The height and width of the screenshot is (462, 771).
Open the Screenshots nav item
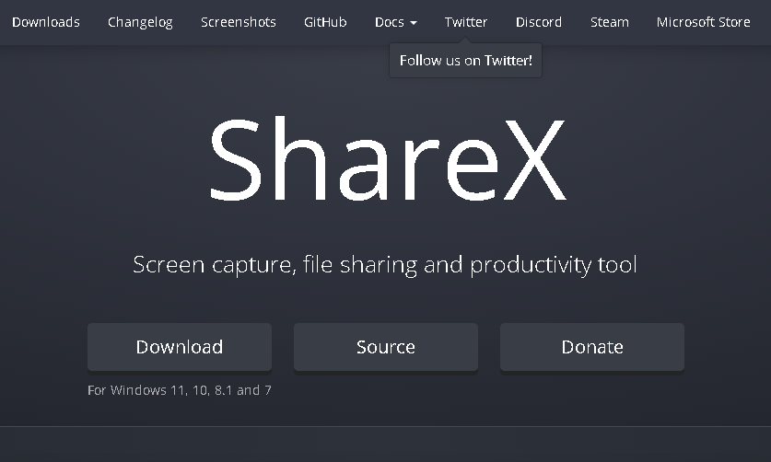click(x=239, y=22)
